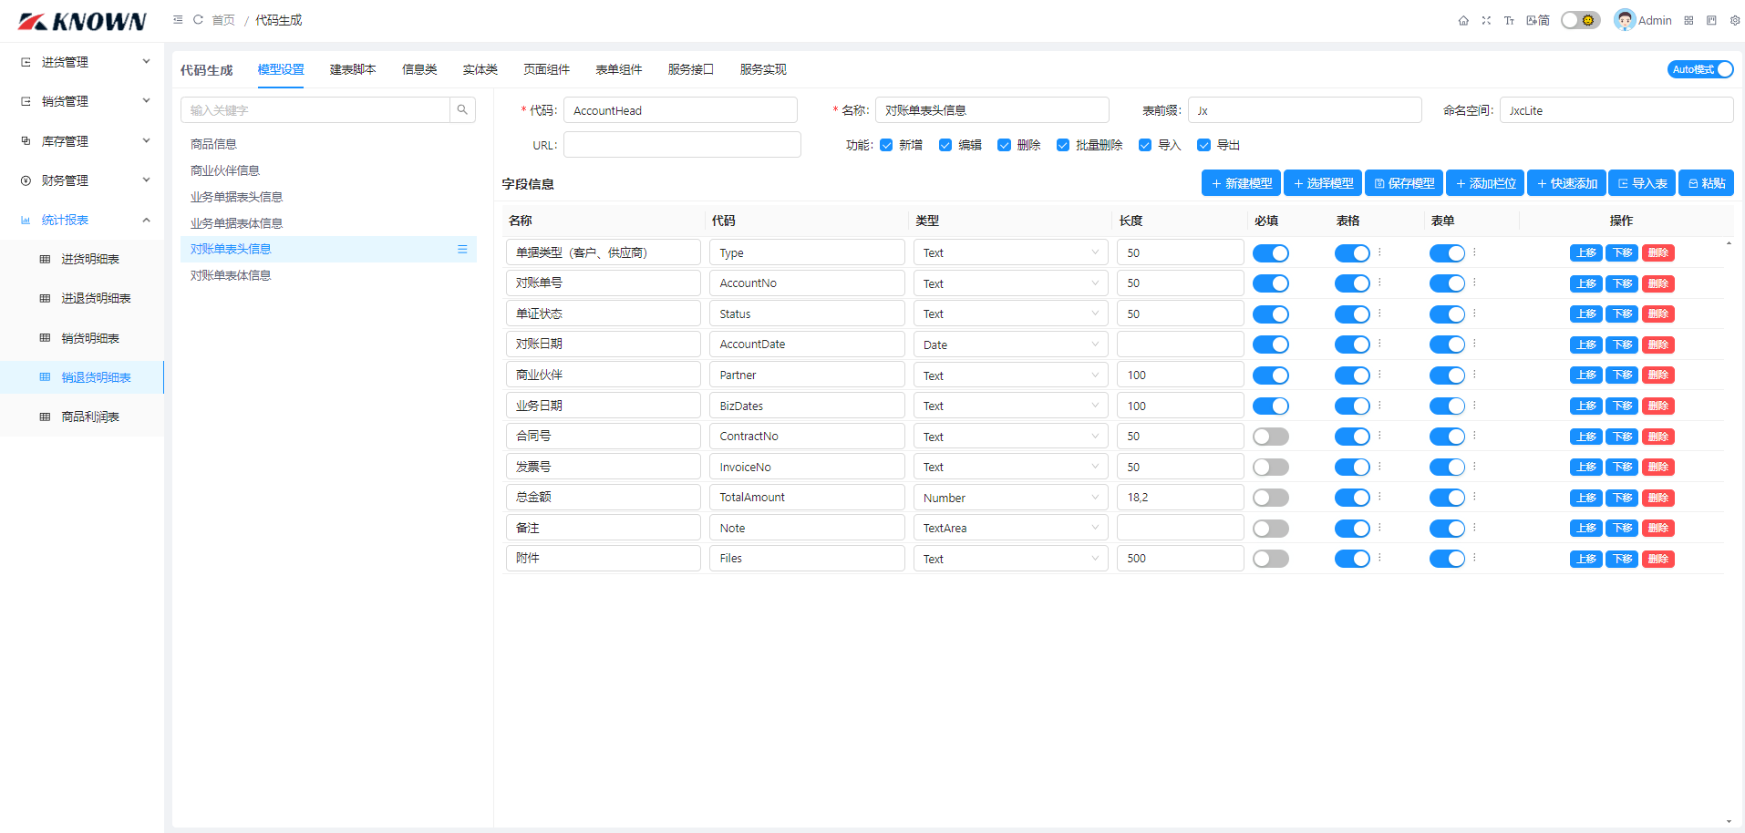Uncheck the 批量删除 function checkbox
The image size is (1745, 833).
[x=1062, y=145]
